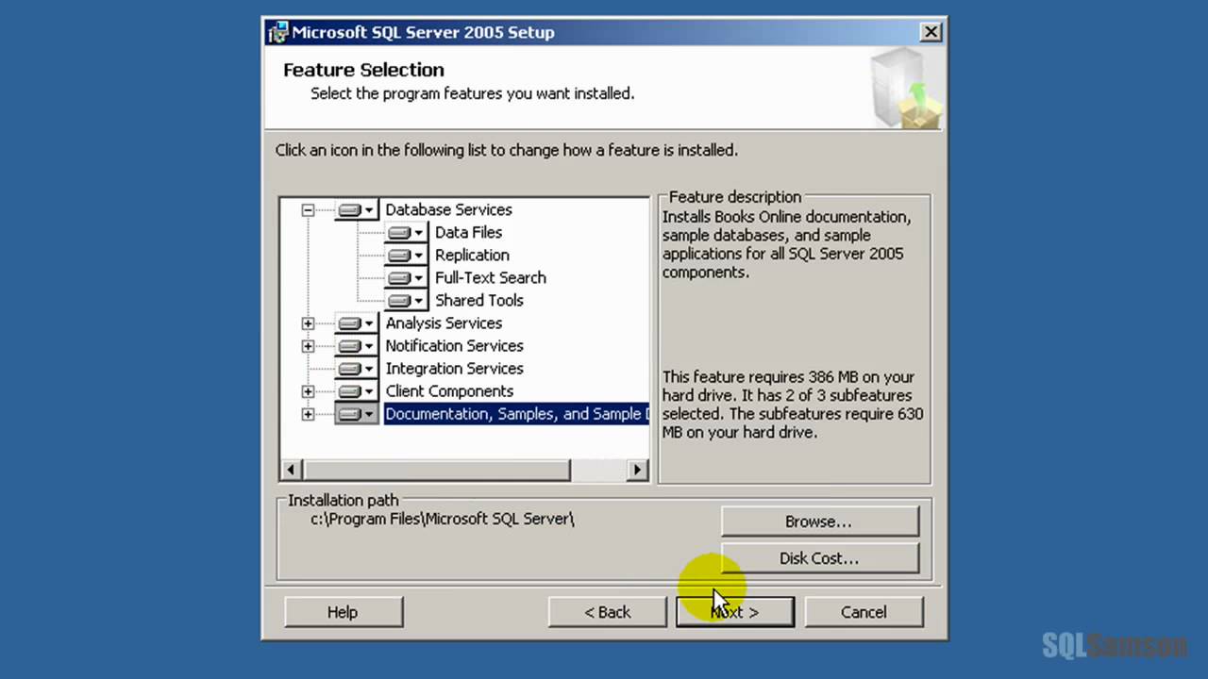
Task: Expand the Notification Services tree node
Action: coord(308,346)
